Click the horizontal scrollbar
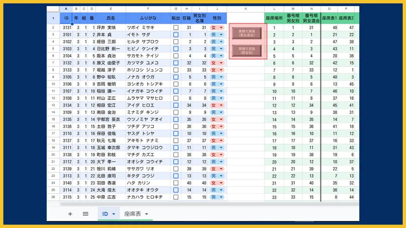Screen dimensions: 406x228 tap(210, 204)
